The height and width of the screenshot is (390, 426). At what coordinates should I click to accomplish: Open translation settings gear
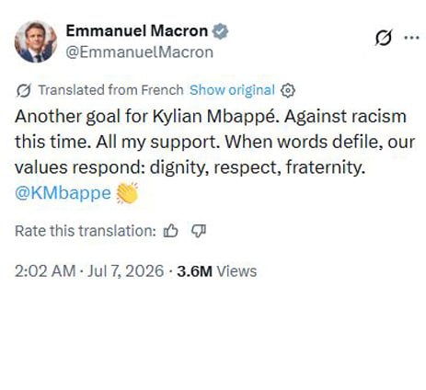[288, 90]
